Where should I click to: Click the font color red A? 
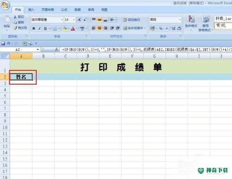73,29
